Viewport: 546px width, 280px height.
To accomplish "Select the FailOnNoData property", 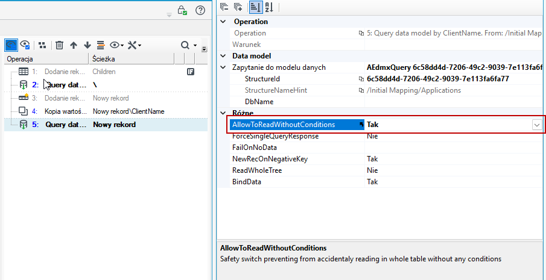I will tap(255, 148).
